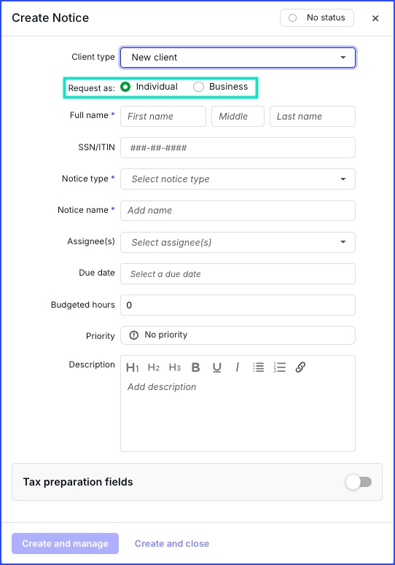This screenshot has height=565, width=395.
Task: Toggle underline in description toolbar
Action: (216, 367)
